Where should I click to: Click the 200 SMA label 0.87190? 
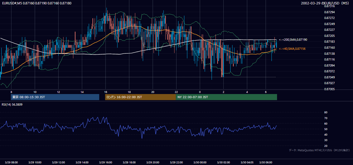click(293, 40)
